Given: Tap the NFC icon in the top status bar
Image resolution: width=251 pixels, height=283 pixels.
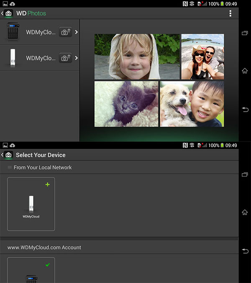Looking at the screenshot, I should 185,4.
